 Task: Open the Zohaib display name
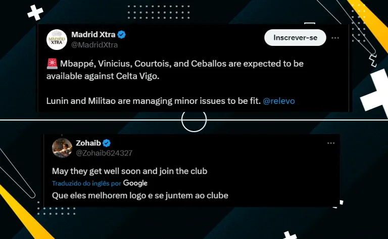click(x=88, y=143)
